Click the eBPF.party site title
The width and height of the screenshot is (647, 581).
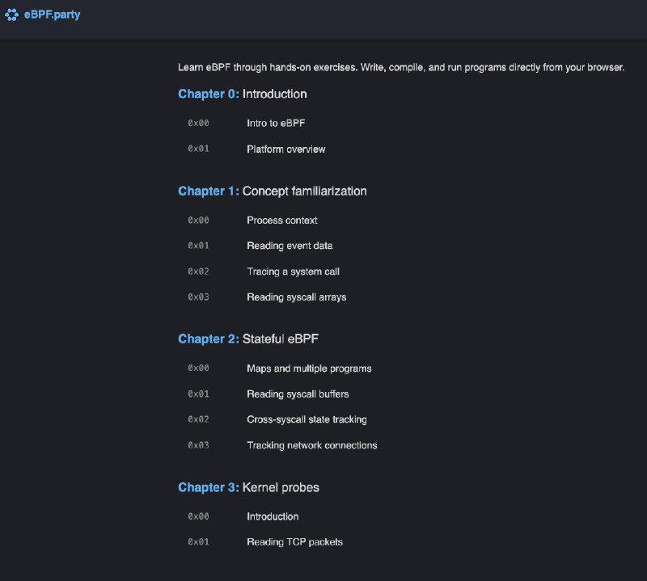click(52, 15)
